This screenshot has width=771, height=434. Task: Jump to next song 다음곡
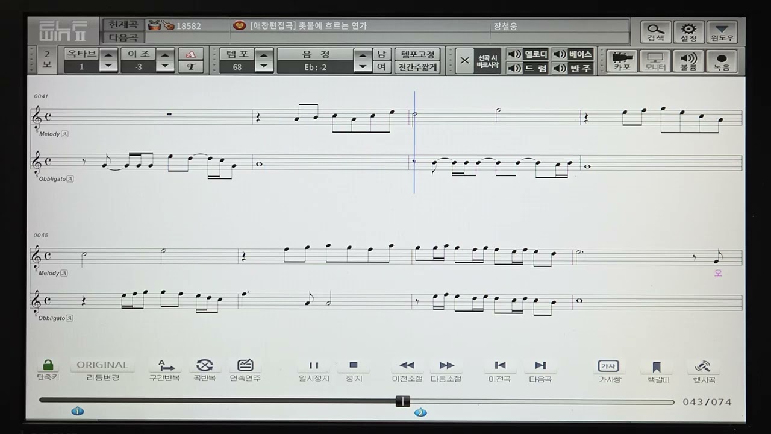540,370
